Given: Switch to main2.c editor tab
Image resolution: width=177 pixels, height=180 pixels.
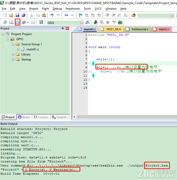Looking at the screenshot, I should (x=161, y=29).
